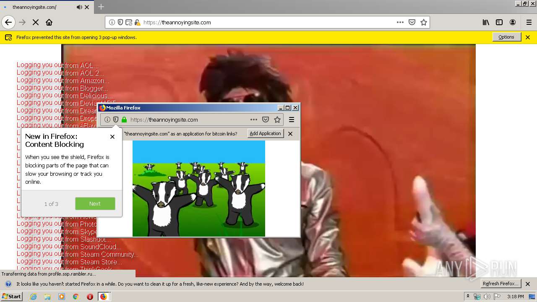Mute the theannoyingsite.com tab audio
The image size is (537, 302).
coord(79,7)
